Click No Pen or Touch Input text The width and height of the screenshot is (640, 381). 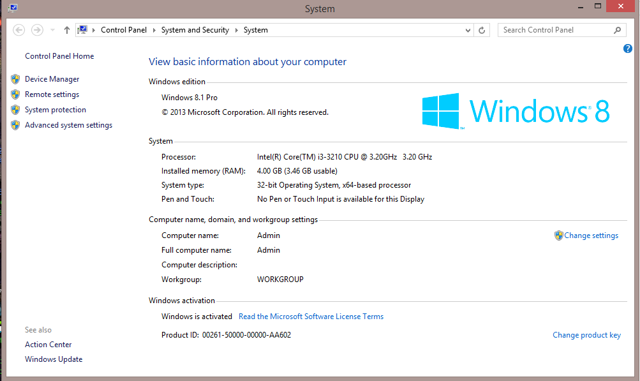341,199
